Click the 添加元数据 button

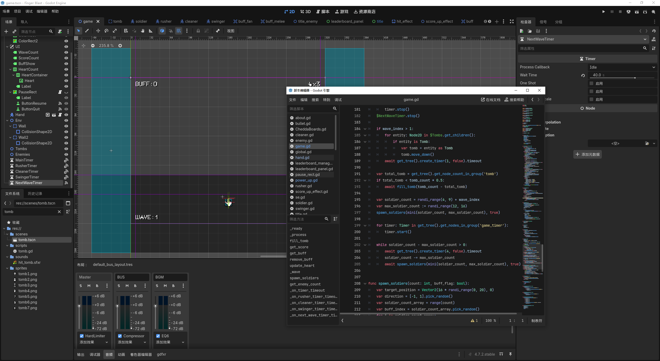[588, 154]
